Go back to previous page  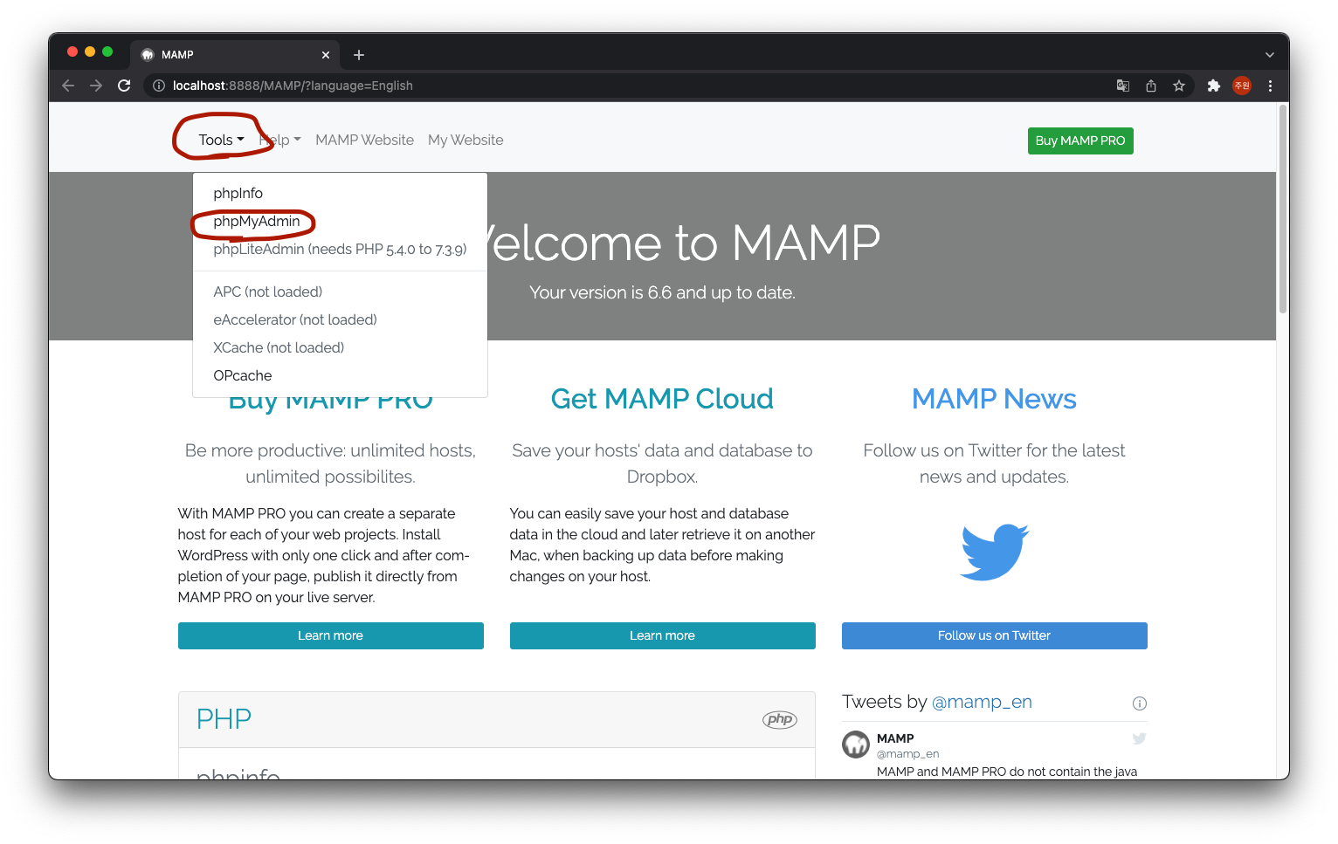click(x=68, y=86)
